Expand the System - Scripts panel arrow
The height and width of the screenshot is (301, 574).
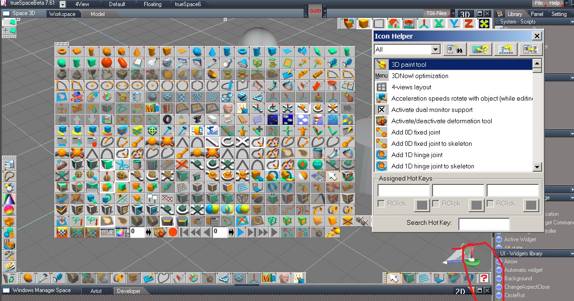[572, 22]
